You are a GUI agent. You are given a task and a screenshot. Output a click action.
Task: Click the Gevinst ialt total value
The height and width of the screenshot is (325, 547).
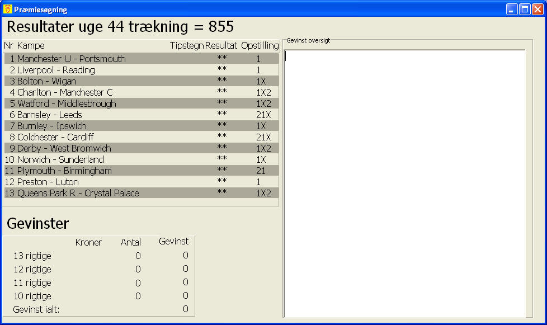186,309
